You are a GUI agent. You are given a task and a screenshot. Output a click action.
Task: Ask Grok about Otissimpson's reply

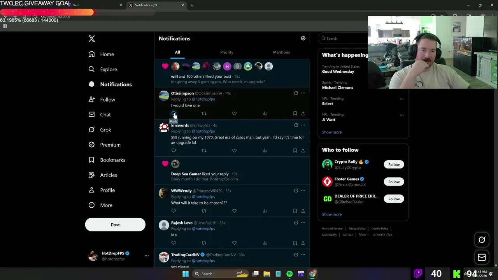296,93
